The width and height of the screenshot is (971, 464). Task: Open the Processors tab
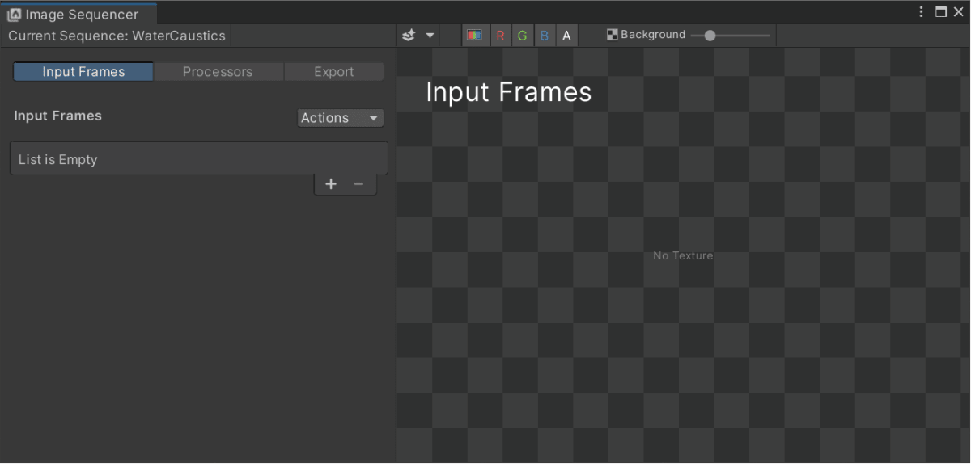[218, 72]
